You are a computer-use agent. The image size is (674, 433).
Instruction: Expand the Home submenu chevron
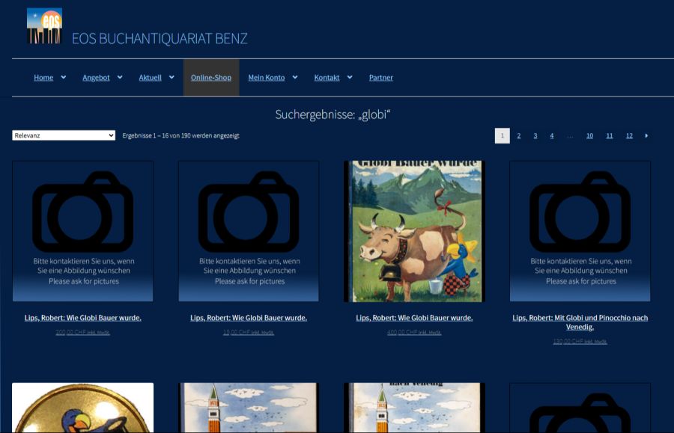(64, 77)
